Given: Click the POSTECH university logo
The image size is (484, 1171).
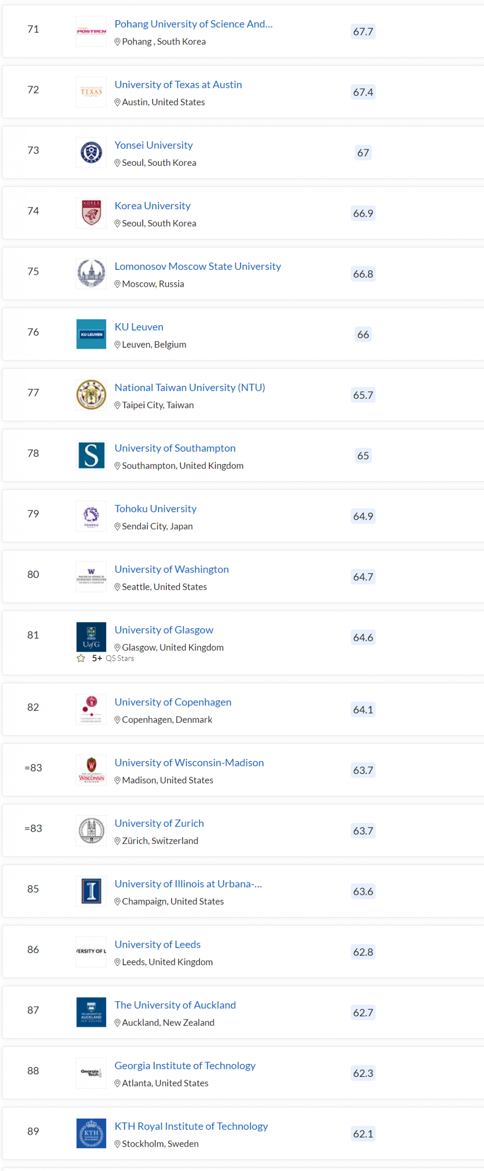Looking at the screenshot, I should (91, 31).
